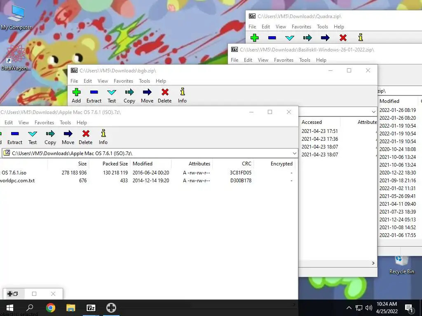Open File Explorer from the taskbar

click(71, 308)
